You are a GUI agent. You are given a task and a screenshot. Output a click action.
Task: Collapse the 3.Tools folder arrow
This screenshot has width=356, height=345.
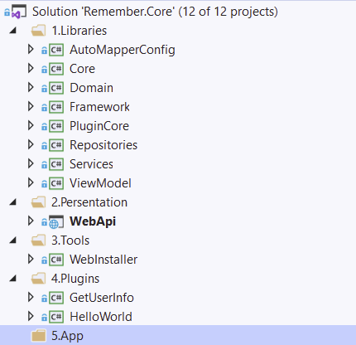click(13, 241)
